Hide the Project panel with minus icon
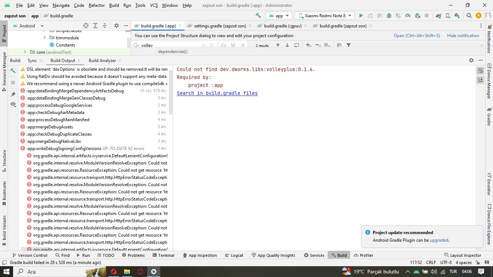Image resolution: width=493 pixels, height=277 pixels. coord(126,26)
